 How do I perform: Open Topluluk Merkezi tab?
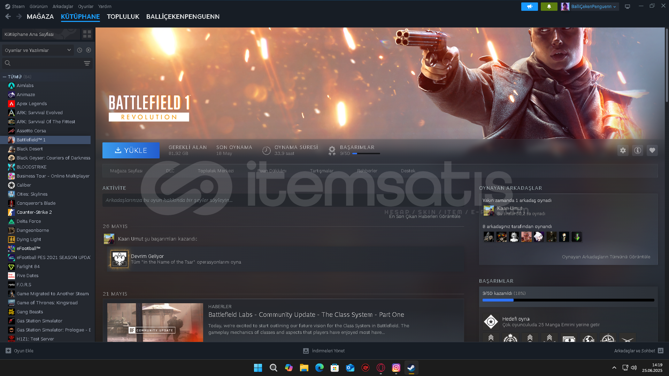216,171
